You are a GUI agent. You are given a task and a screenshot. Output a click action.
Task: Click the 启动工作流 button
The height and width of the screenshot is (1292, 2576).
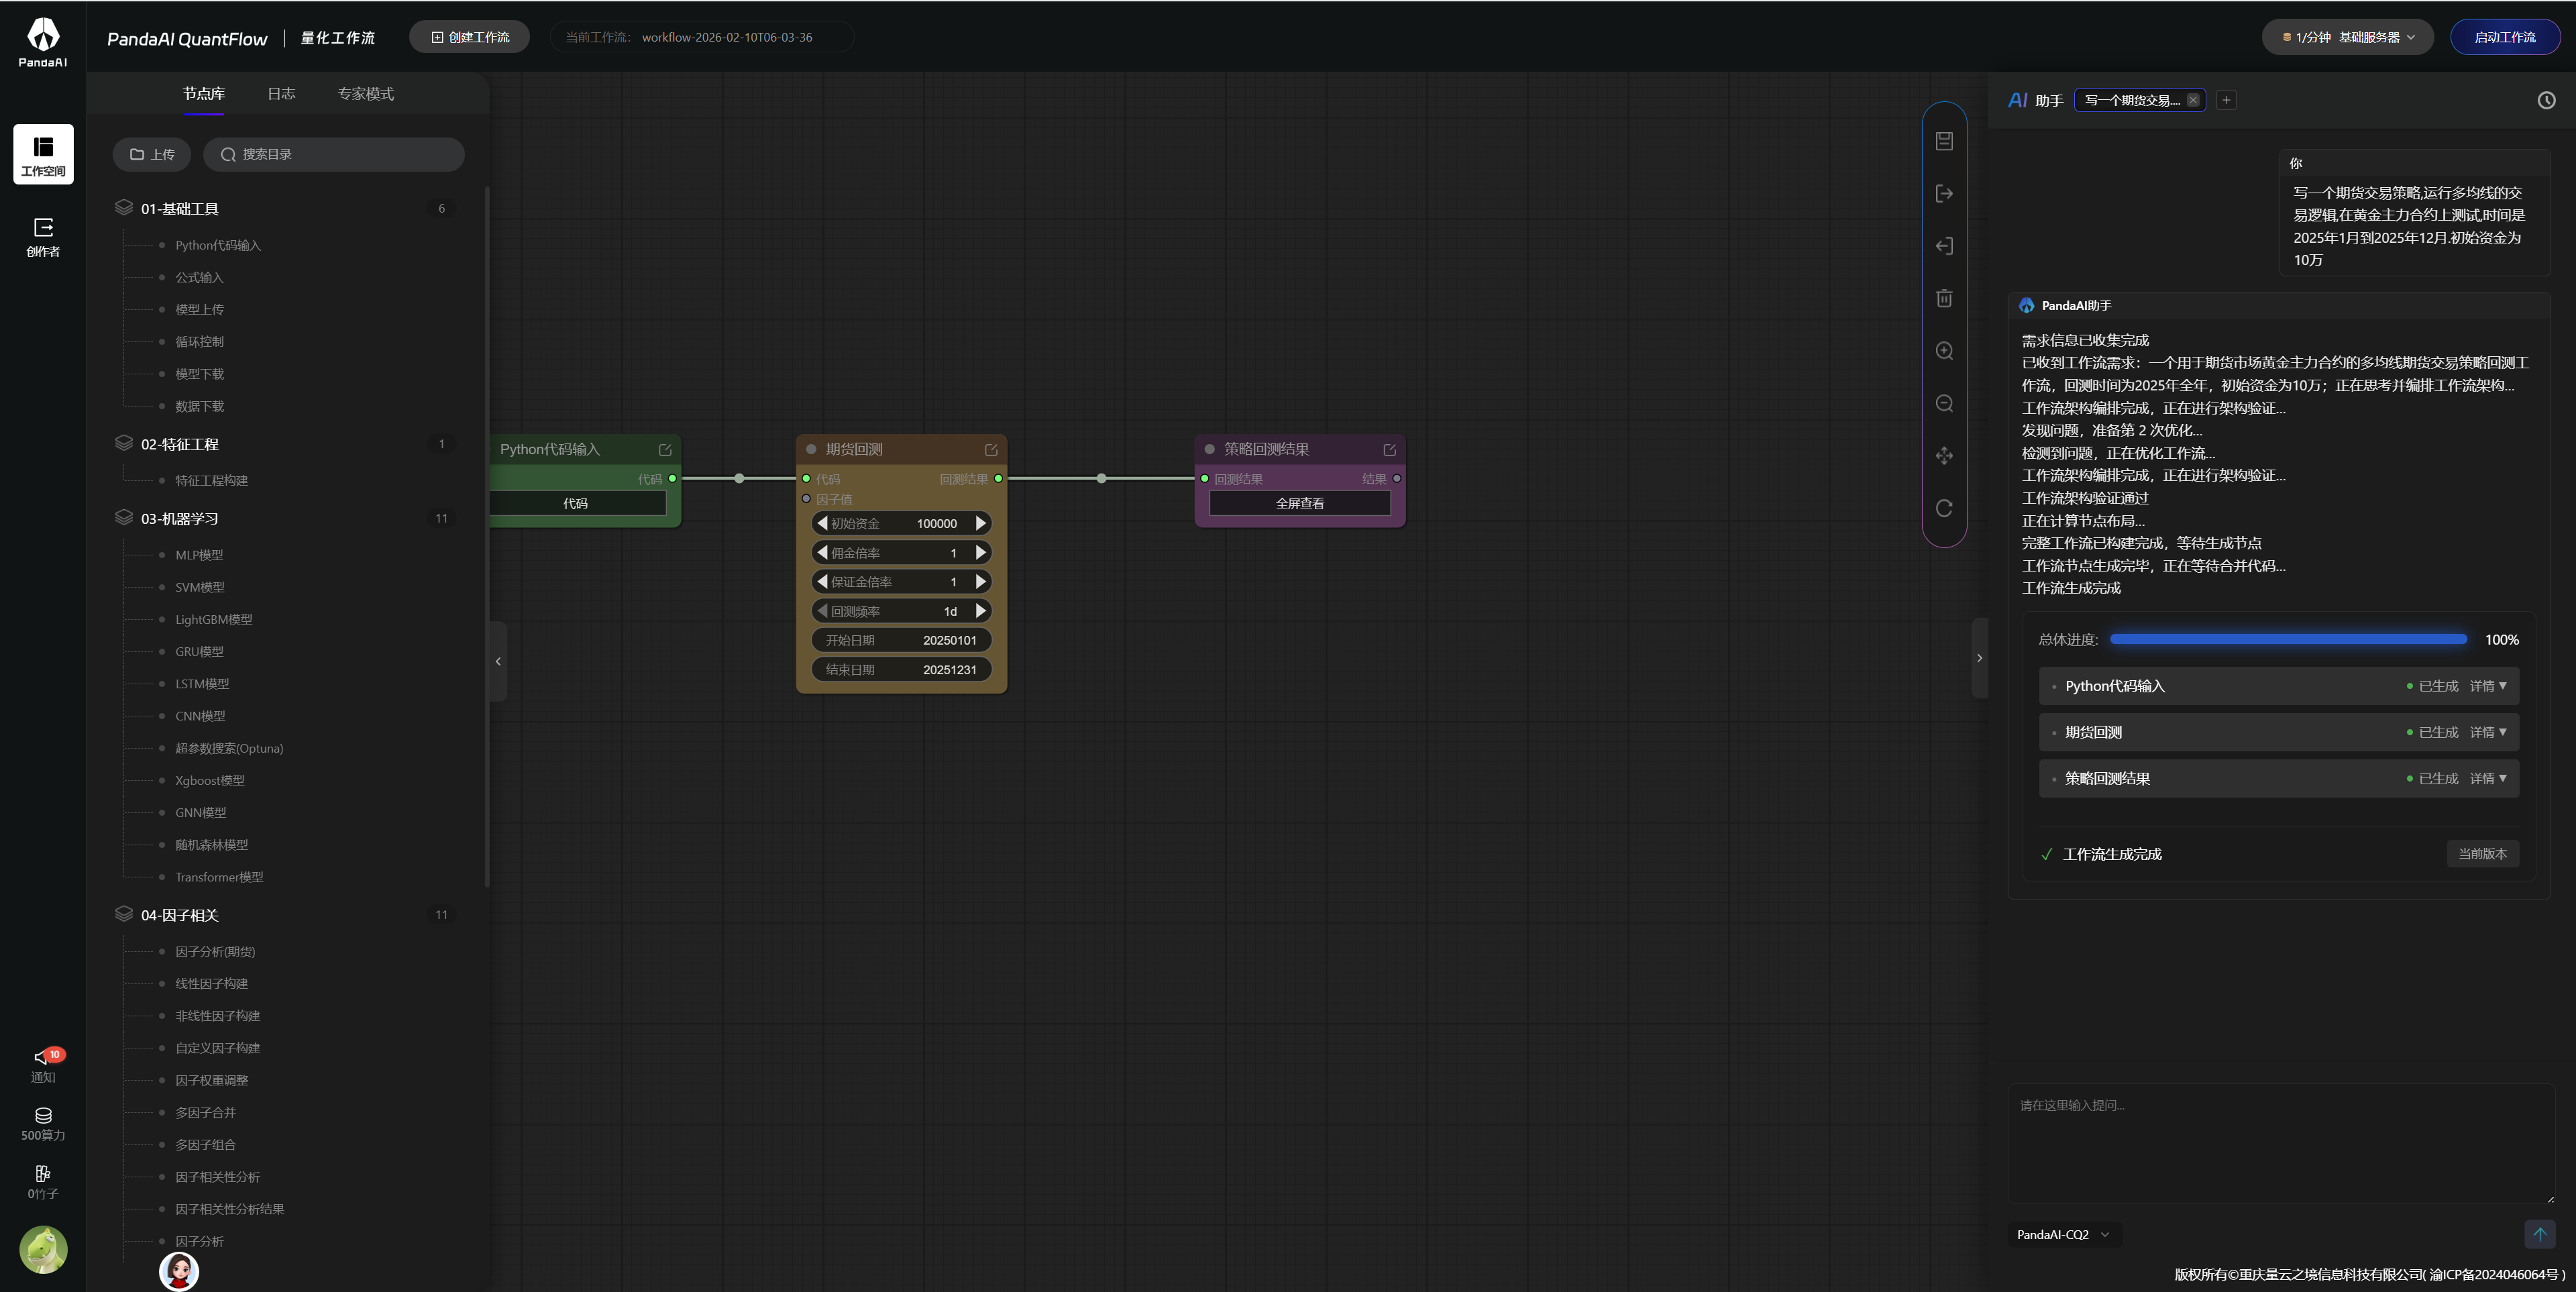[x=2505, y=37]
